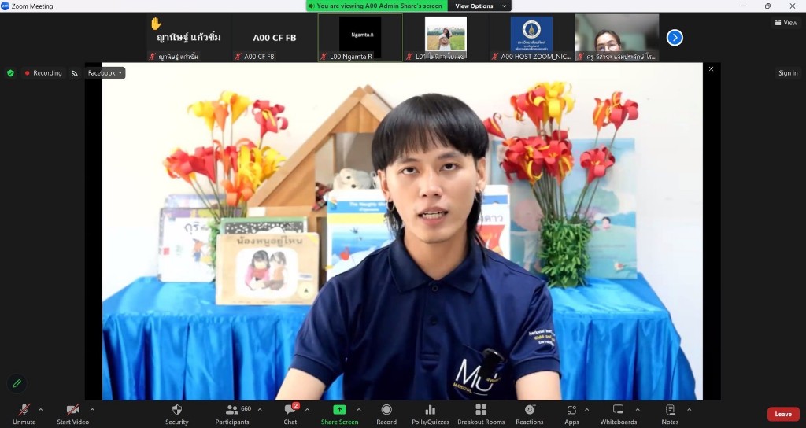806x428 pixels.
Task: Click the Recording indicator
Action: pos(43,73)
